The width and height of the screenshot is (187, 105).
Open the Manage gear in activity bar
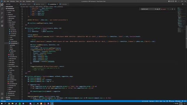click(2, 98)
